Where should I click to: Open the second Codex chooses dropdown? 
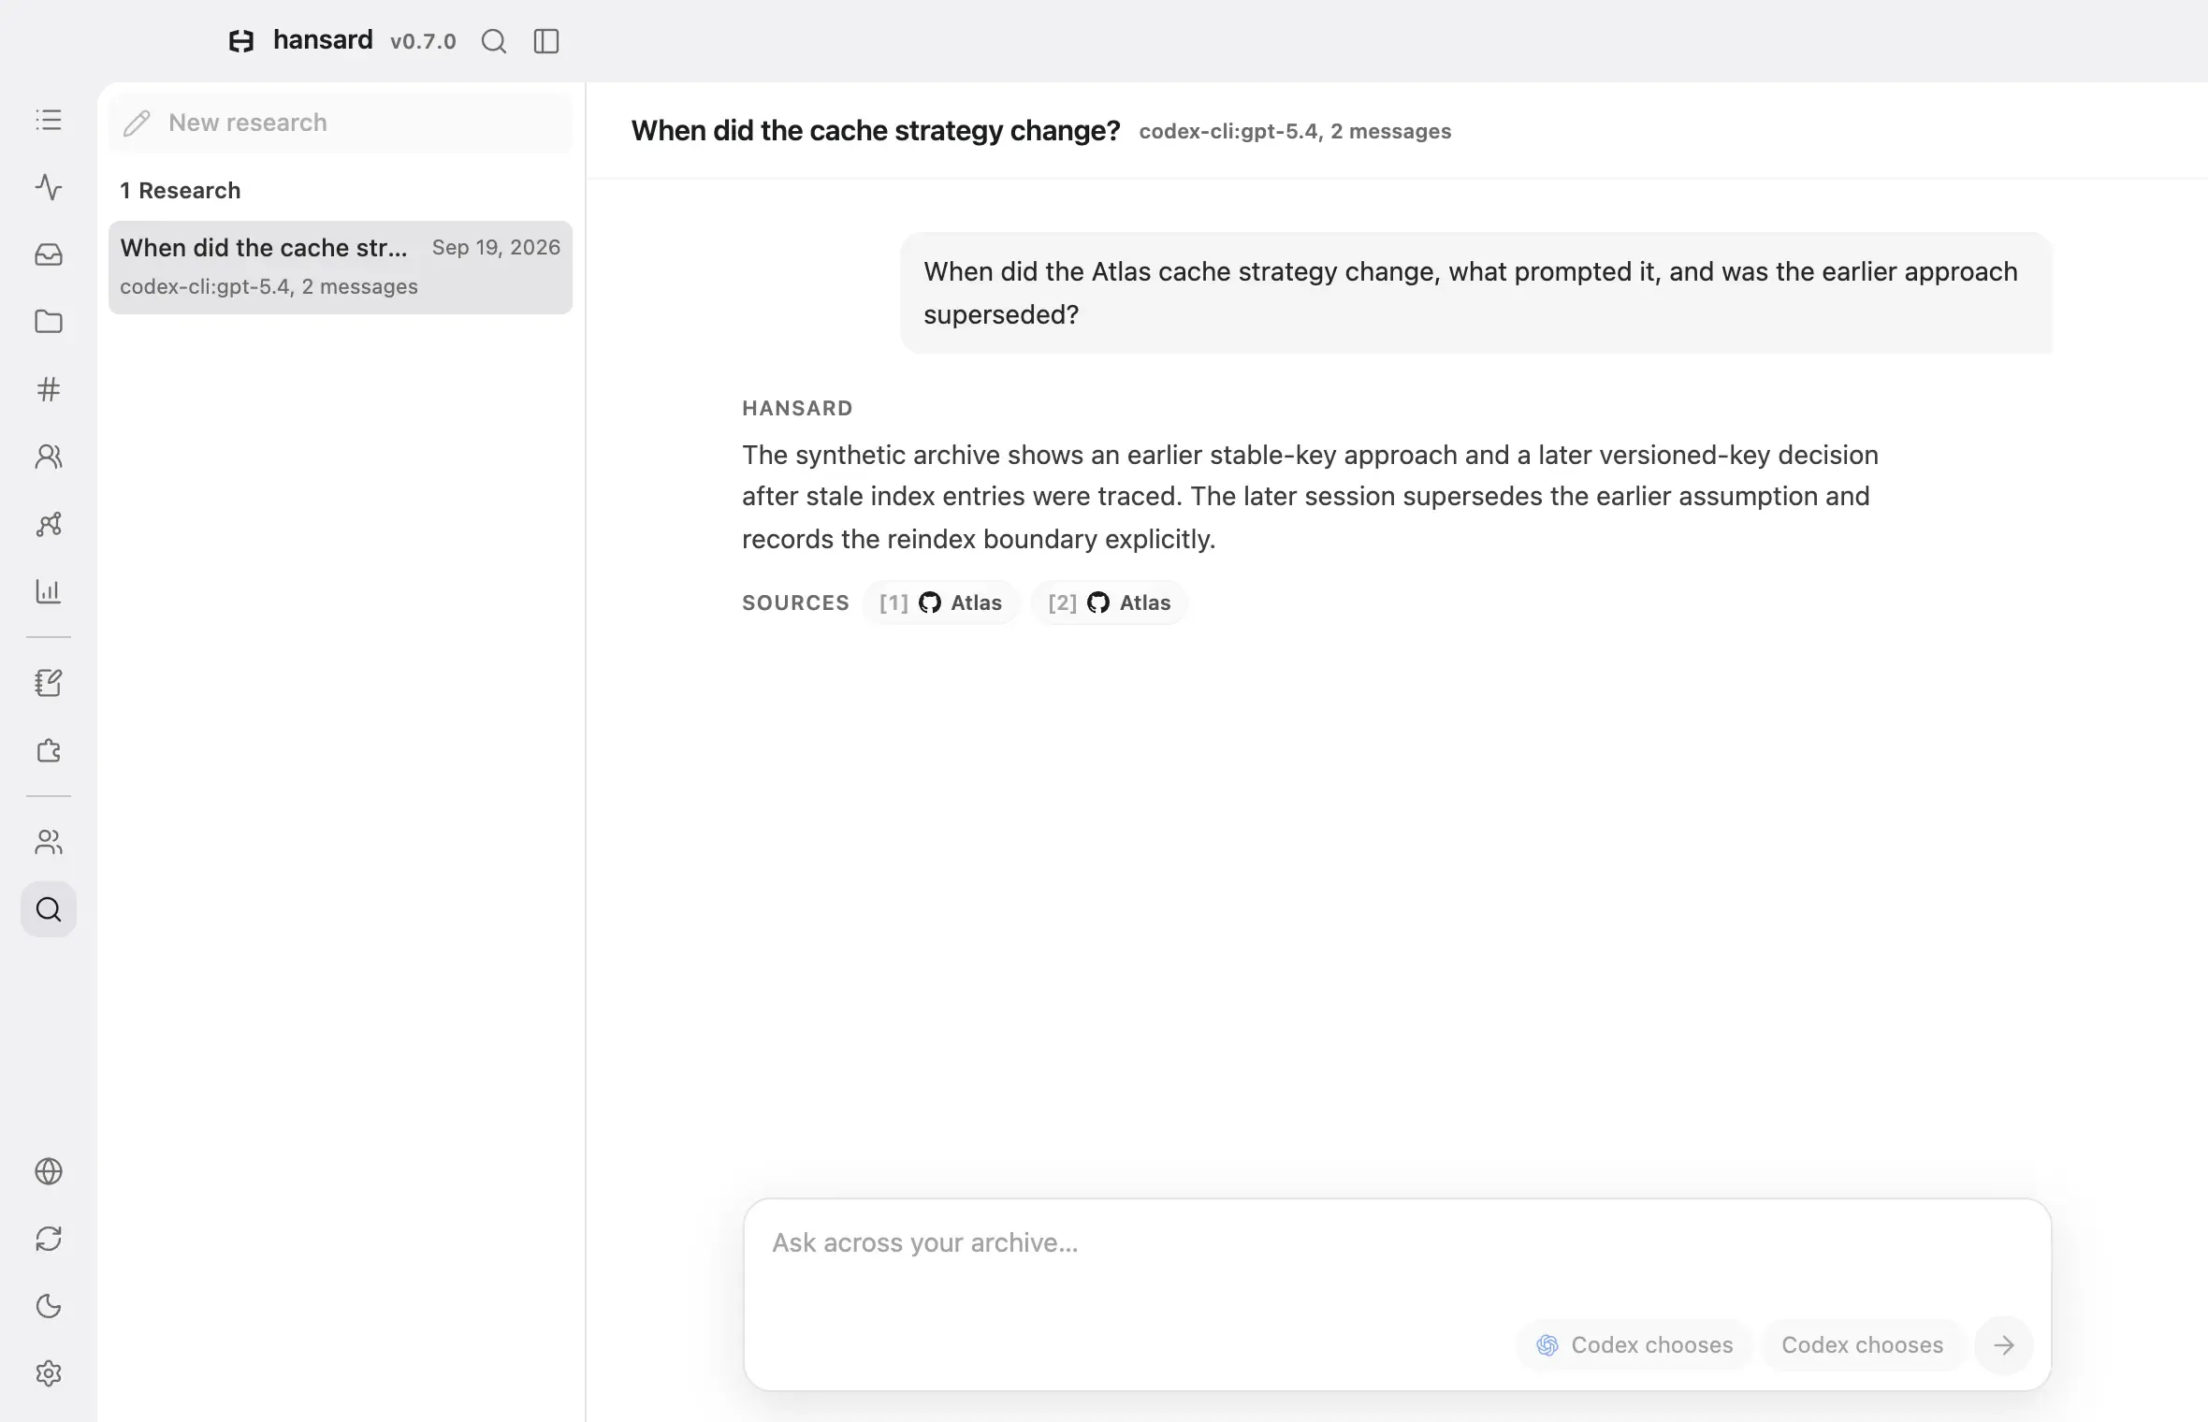tap(1862, 1345)
